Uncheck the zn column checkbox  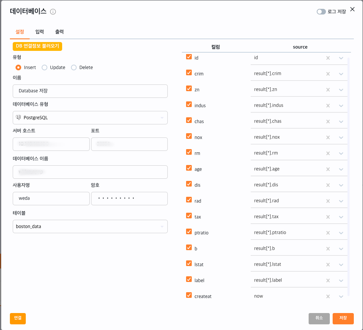(x=189, y=88)
